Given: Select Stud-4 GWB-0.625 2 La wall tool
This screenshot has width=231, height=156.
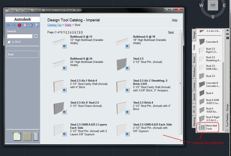Looking at the screenshot, I should (210, 102).
